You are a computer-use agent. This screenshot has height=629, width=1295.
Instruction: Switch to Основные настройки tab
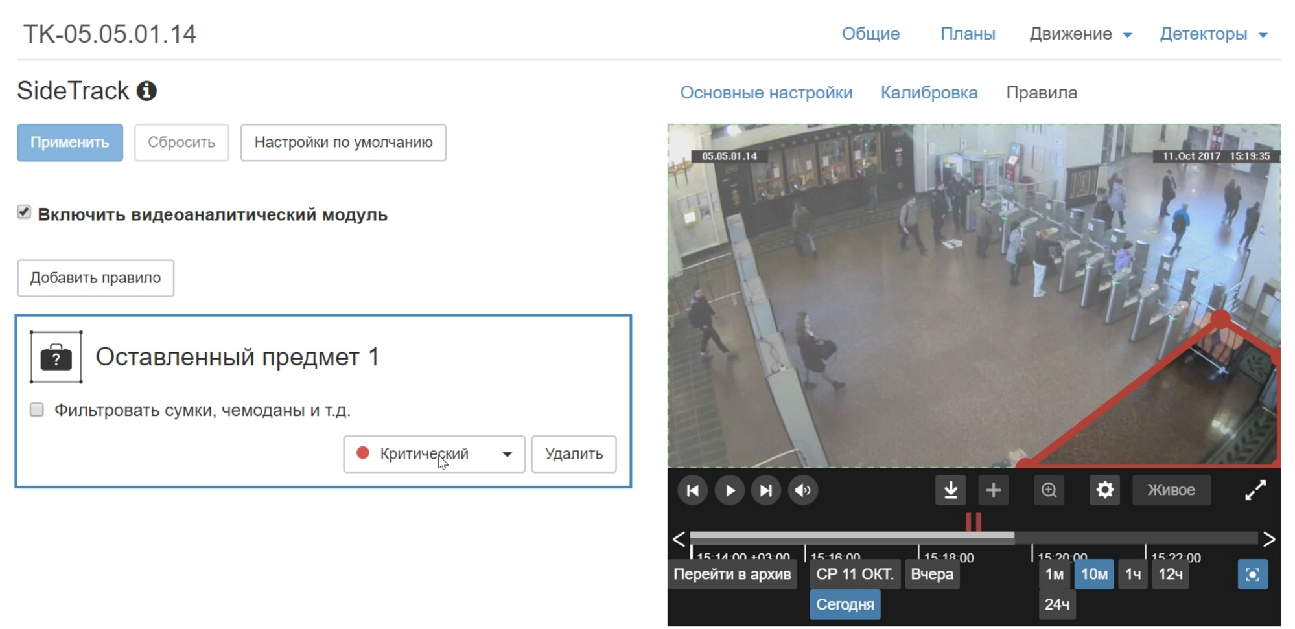[766, 93]
